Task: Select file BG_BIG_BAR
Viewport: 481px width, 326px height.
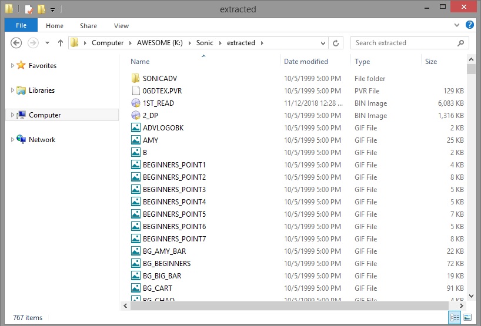Action: (162, 275)
